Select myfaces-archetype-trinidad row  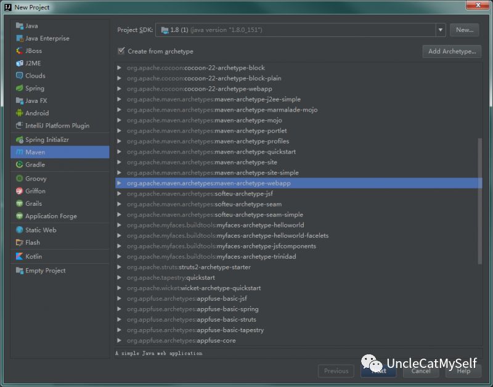click(x=298, y=256)
